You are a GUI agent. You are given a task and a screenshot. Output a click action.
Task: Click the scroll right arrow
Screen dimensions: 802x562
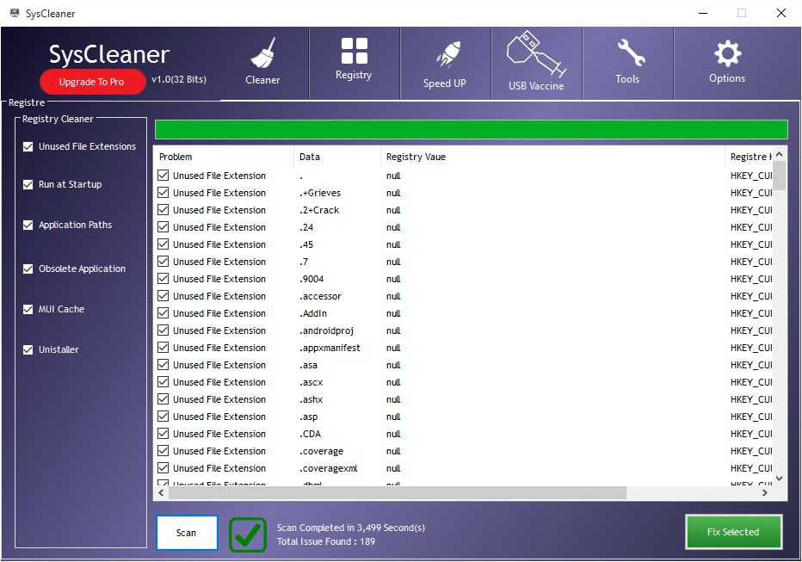tap(765, 493)
